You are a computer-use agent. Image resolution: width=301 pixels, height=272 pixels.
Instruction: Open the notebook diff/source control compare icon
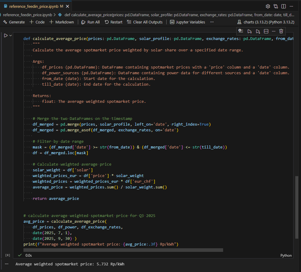(x=275, y=6)
